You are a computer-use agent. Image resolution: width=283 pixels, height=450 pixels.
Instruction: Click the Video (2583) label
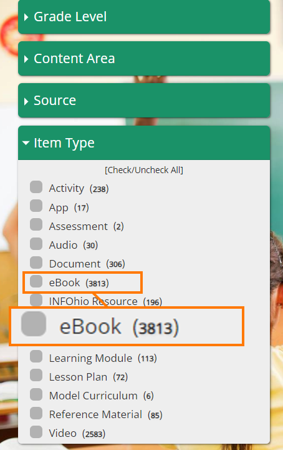(x=77, y=433)
